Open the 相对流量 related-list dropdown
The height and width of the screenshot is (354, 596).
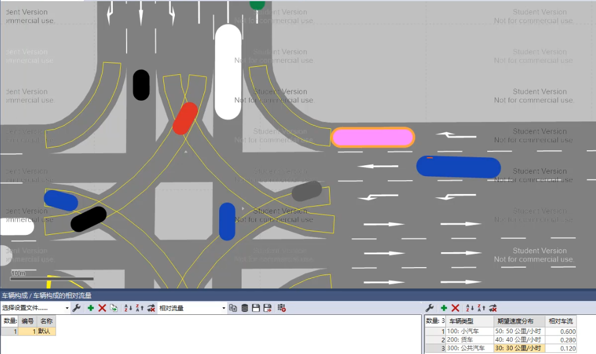(x=192, y=308)
